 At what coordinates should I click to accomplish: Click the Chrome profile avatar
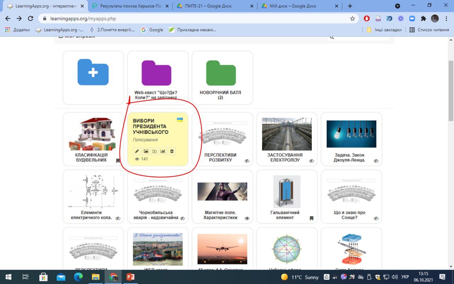point(435,18)
